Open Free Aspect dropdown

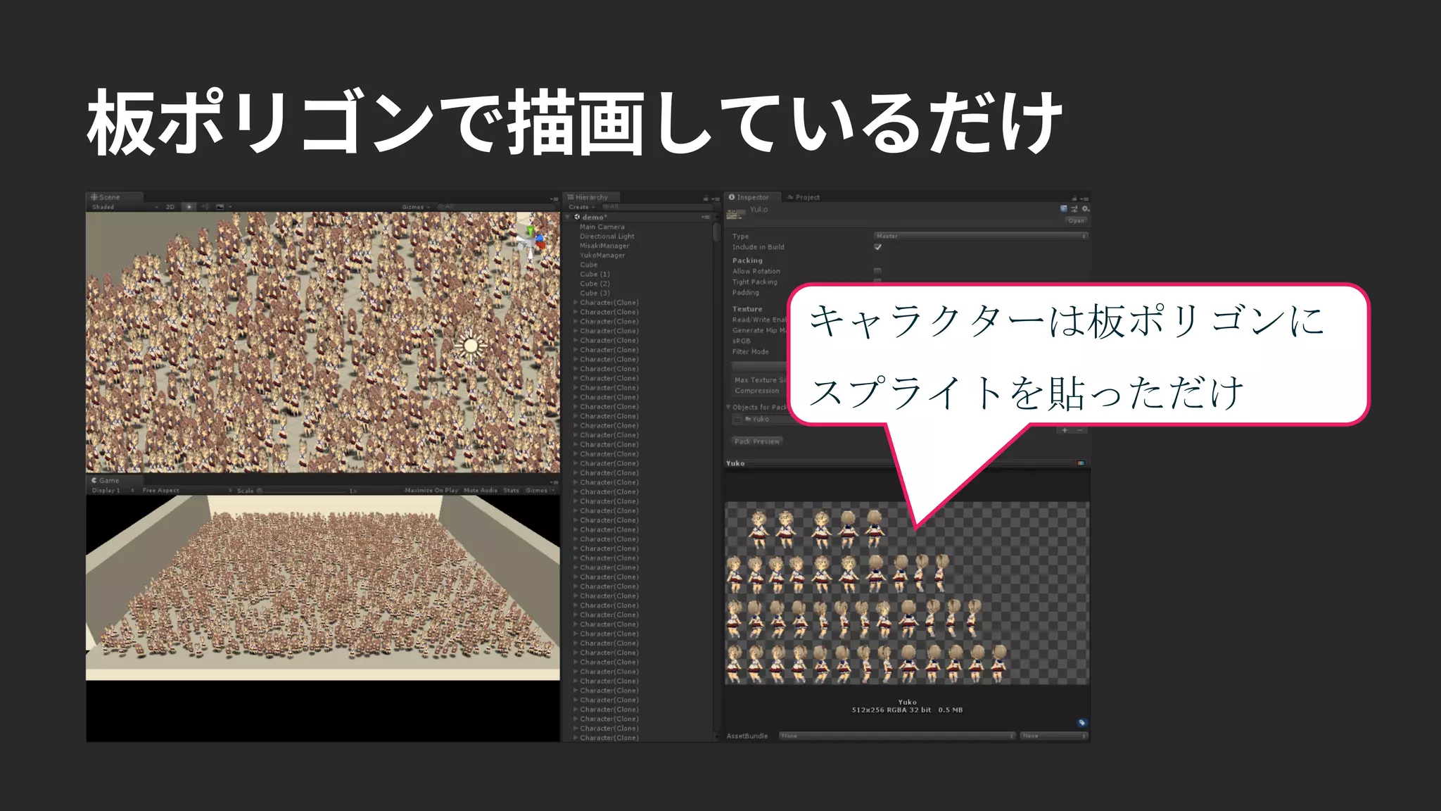pyautogui.click(x=186, y=491)
